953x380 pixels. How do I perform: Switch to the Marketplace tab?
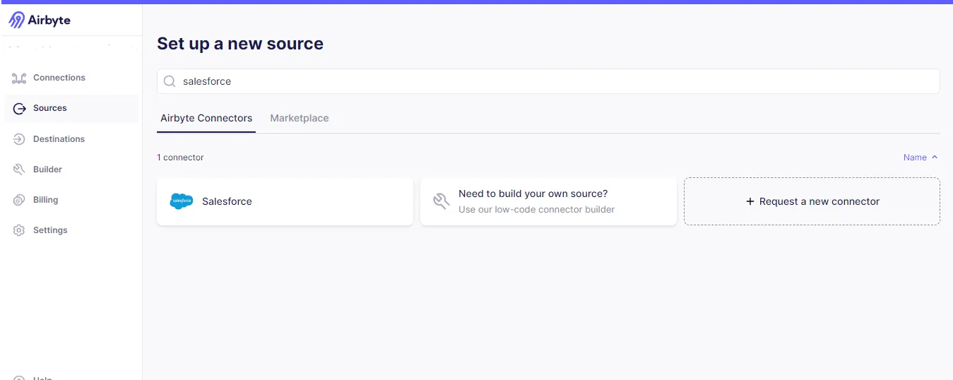[300, 118]
